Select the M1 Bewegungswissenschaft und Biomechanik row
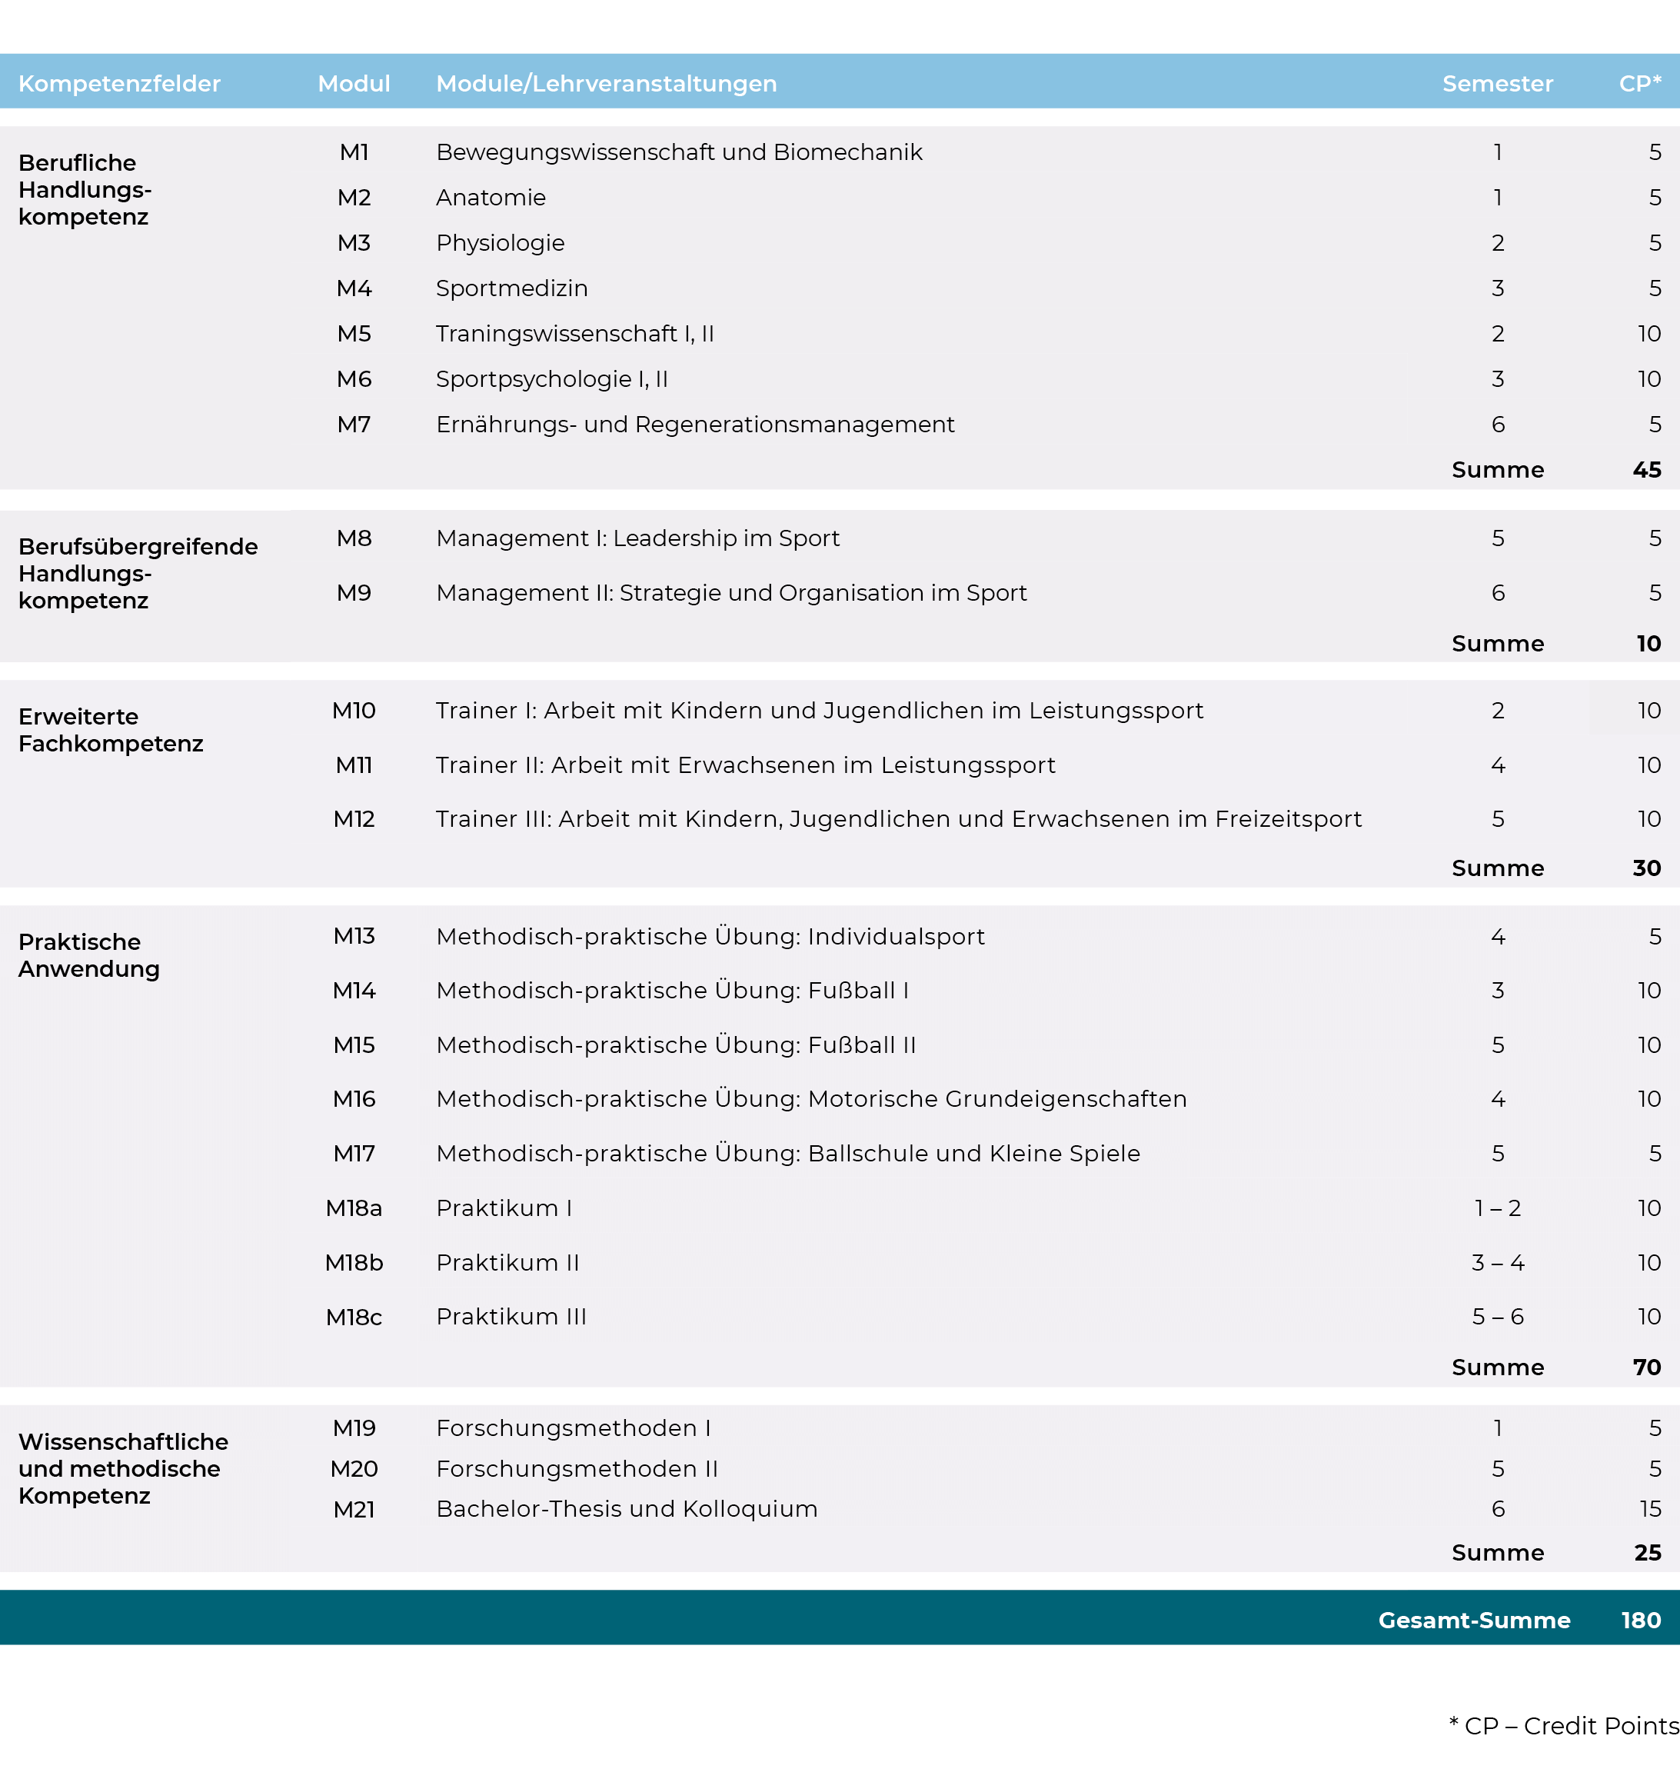Image resolution: width=1680 pixels, height=1769 pixels. tap(678, 152)
